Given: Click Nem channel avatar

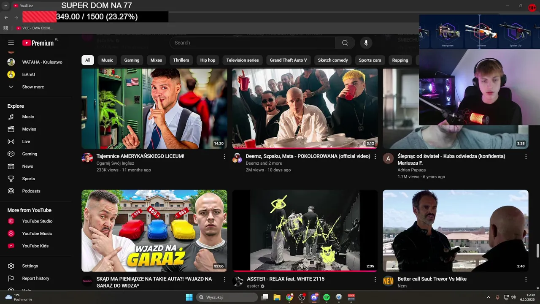Looking at the screenshot, I should coord(388,281).
